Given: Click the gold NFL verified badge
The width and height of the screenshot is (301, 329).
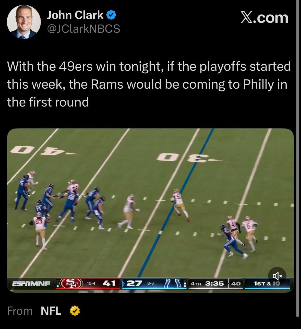Looking at the screenshot, I should 75,311.
